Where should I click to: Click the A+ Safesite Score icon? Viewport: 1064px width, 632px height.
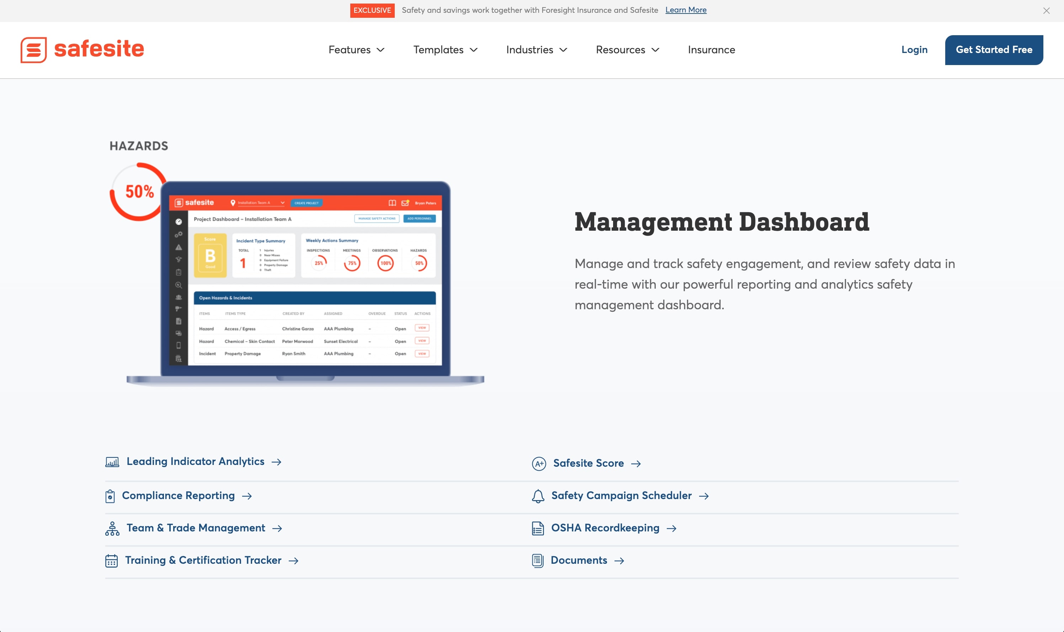[539, 464]
